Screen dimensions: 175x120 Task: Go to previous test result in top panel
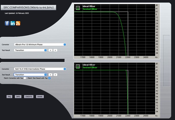point(50,50)
